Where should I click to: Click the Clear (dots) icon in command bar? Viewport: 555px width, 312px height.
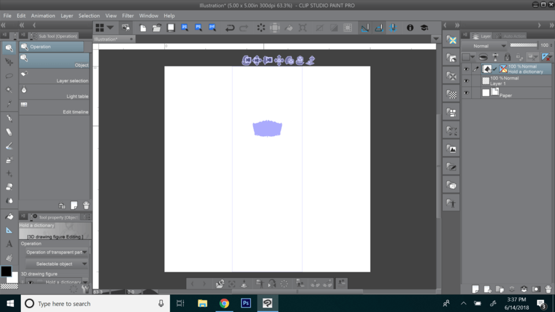[261, 28]
